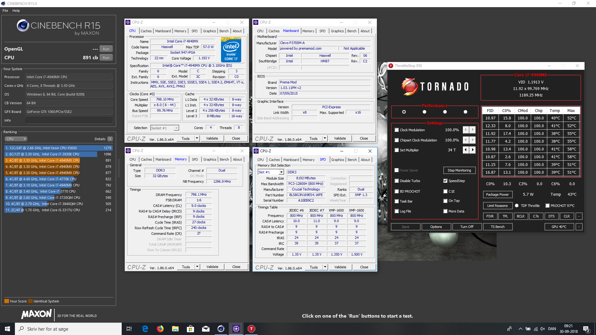Click the volume icon in system tray

(x=543, y=329)
